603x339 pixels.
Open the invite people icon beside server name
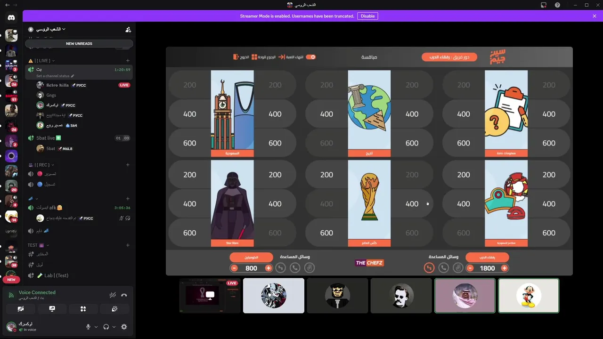coord(128,29)
